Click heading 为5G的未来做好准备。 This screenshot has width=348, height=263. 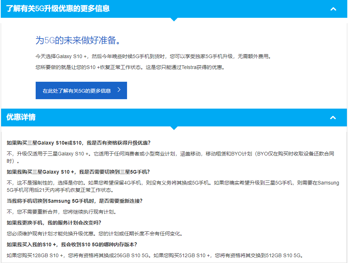click(78, 40)
